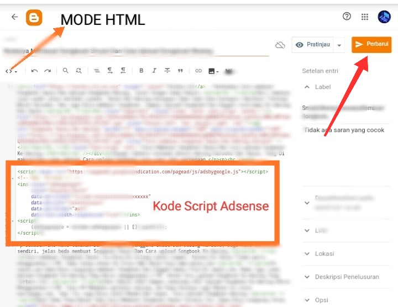Screen dimensions: 398x307
Task: Click the cloud save status icon
Action: click(x=280, y=45)
